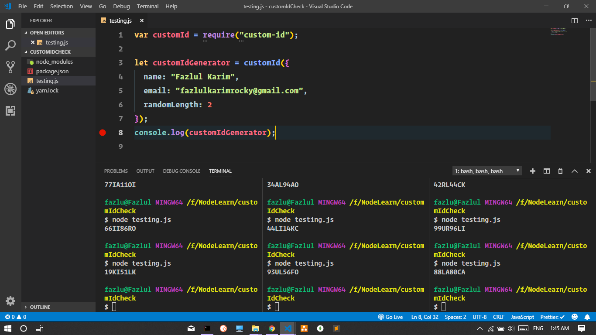Create a new terminal with plus icon
This screenshot has height=335, width=596.
point(532,171)
